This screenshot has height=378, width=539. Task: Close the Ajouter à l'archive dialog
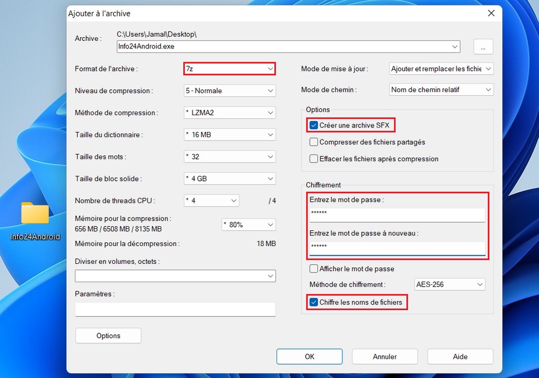click(x=491, y=13)
